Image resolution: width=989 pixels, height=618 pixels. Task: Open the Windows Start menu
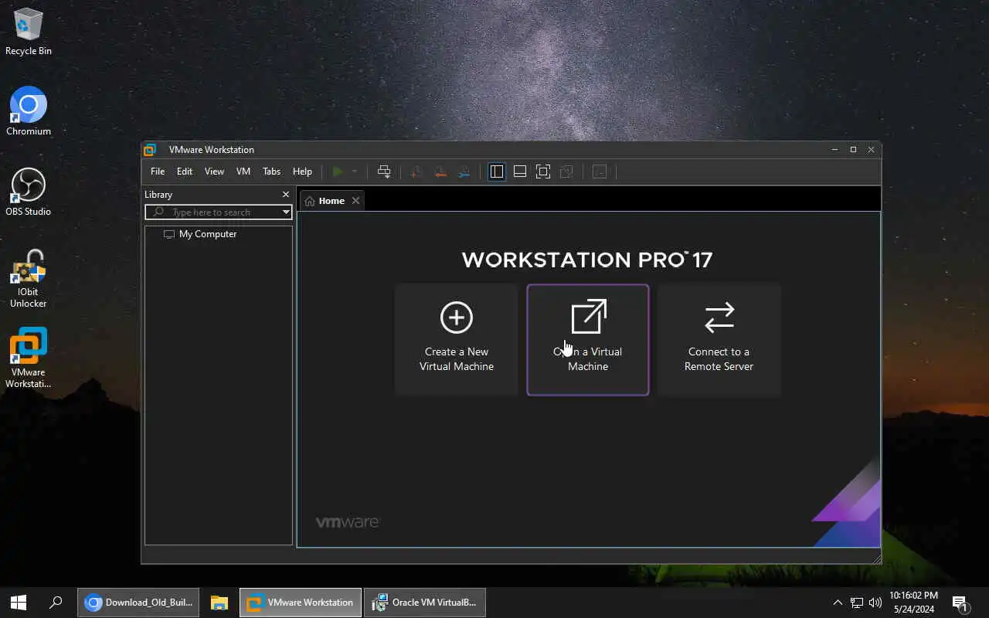pyautogui.click(x=19, y=603)
